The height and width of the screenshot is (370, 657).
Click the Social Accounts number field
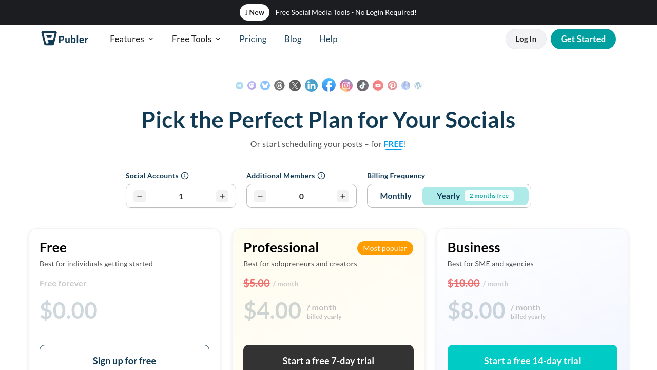[181, 196]
